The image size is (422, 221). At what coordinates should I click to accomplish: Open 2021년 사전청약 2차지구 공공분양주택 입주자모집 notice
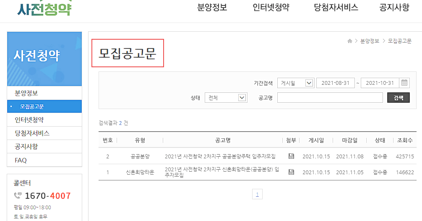pyautogui.click(x=220, y=156)
